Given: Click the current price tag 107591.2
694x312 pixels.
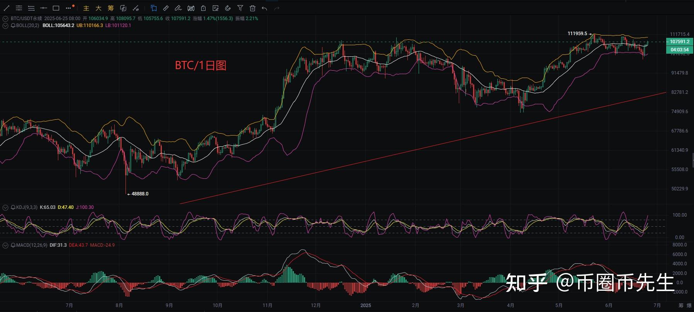Looking at the screenshot, I should tap(679, 42).
